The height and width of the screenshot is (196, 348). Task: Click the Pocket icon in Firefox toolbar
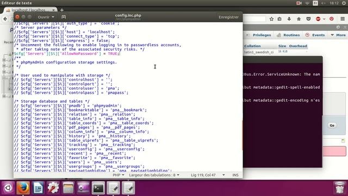tap(308, 19)
